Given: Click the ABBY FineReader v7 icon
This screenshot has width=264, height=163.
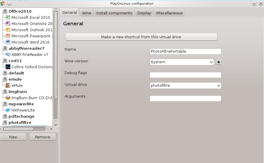Looking at the screenshot, I should click(x=8, y=54).
